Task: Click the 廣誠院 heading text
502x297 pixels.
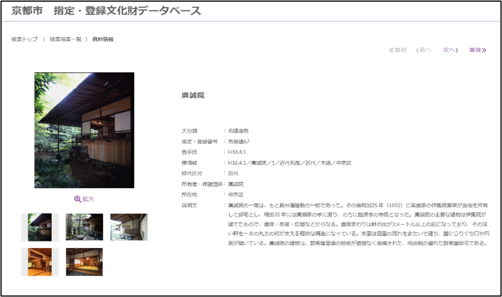Action: tap(193, 95)
